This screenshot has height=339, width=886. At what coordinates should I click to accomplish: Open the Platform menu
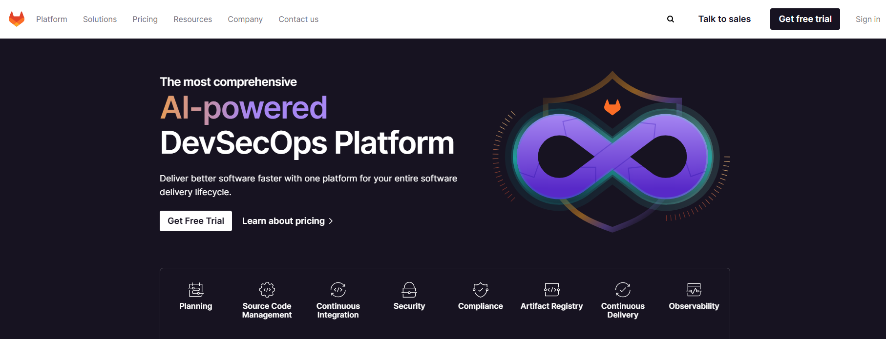coord(52,19)
